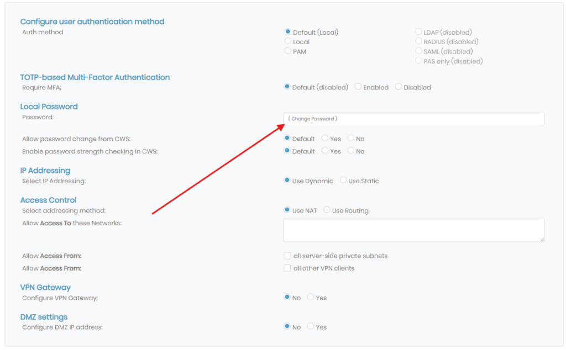Viewport: 566px width, 350px height.
Task: Click the Require MFA: label
Action: tap(41, 88)
